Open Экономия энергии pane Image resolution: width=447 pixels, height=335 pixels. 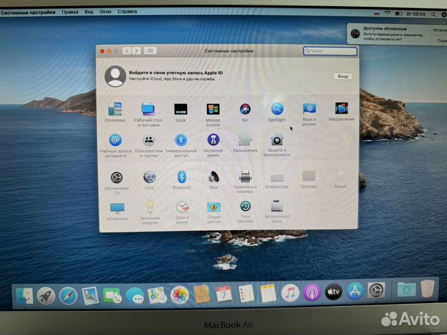150,213
